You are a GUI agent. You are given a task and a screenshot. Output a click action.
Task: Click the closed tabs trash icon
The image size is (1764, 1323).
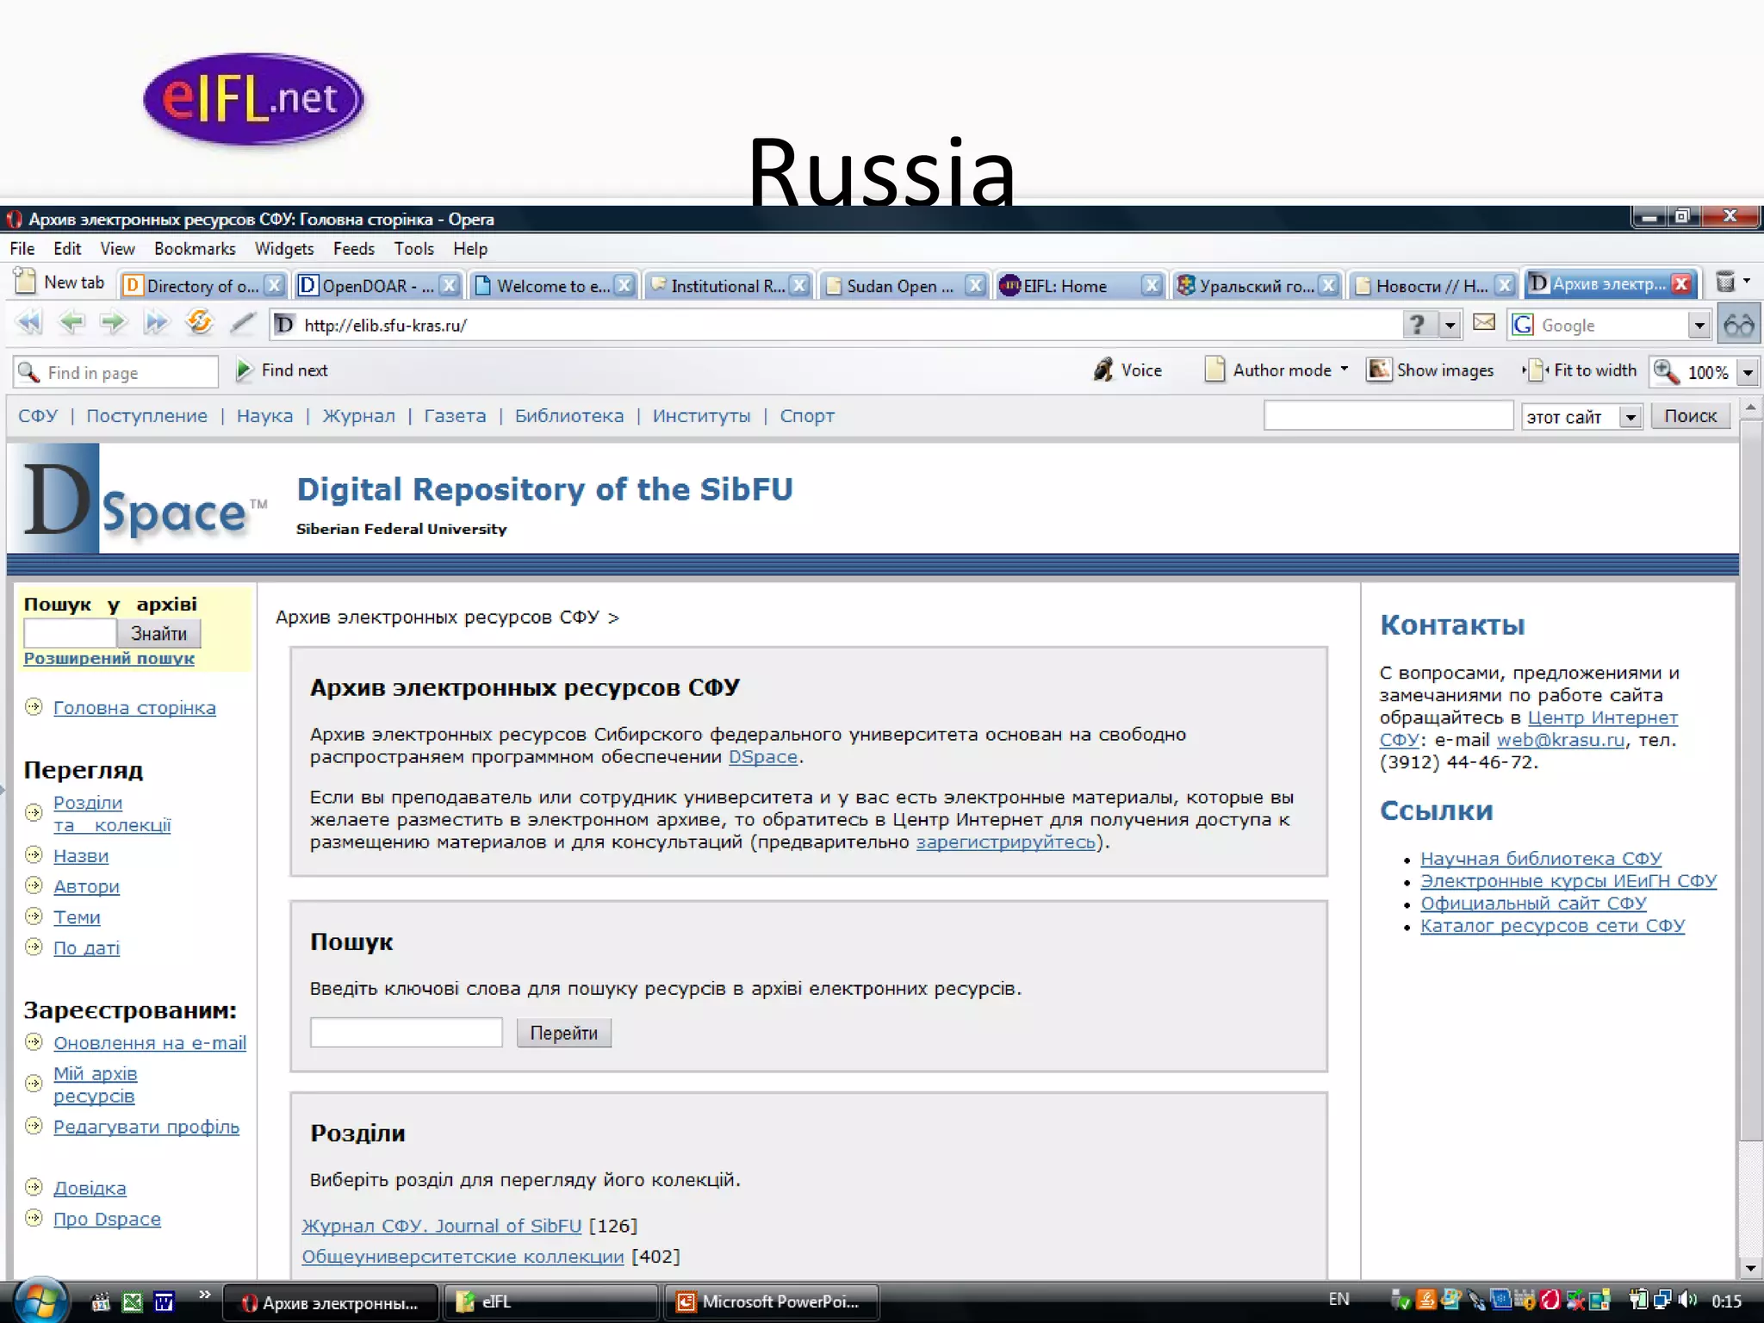click(1725, 283)
